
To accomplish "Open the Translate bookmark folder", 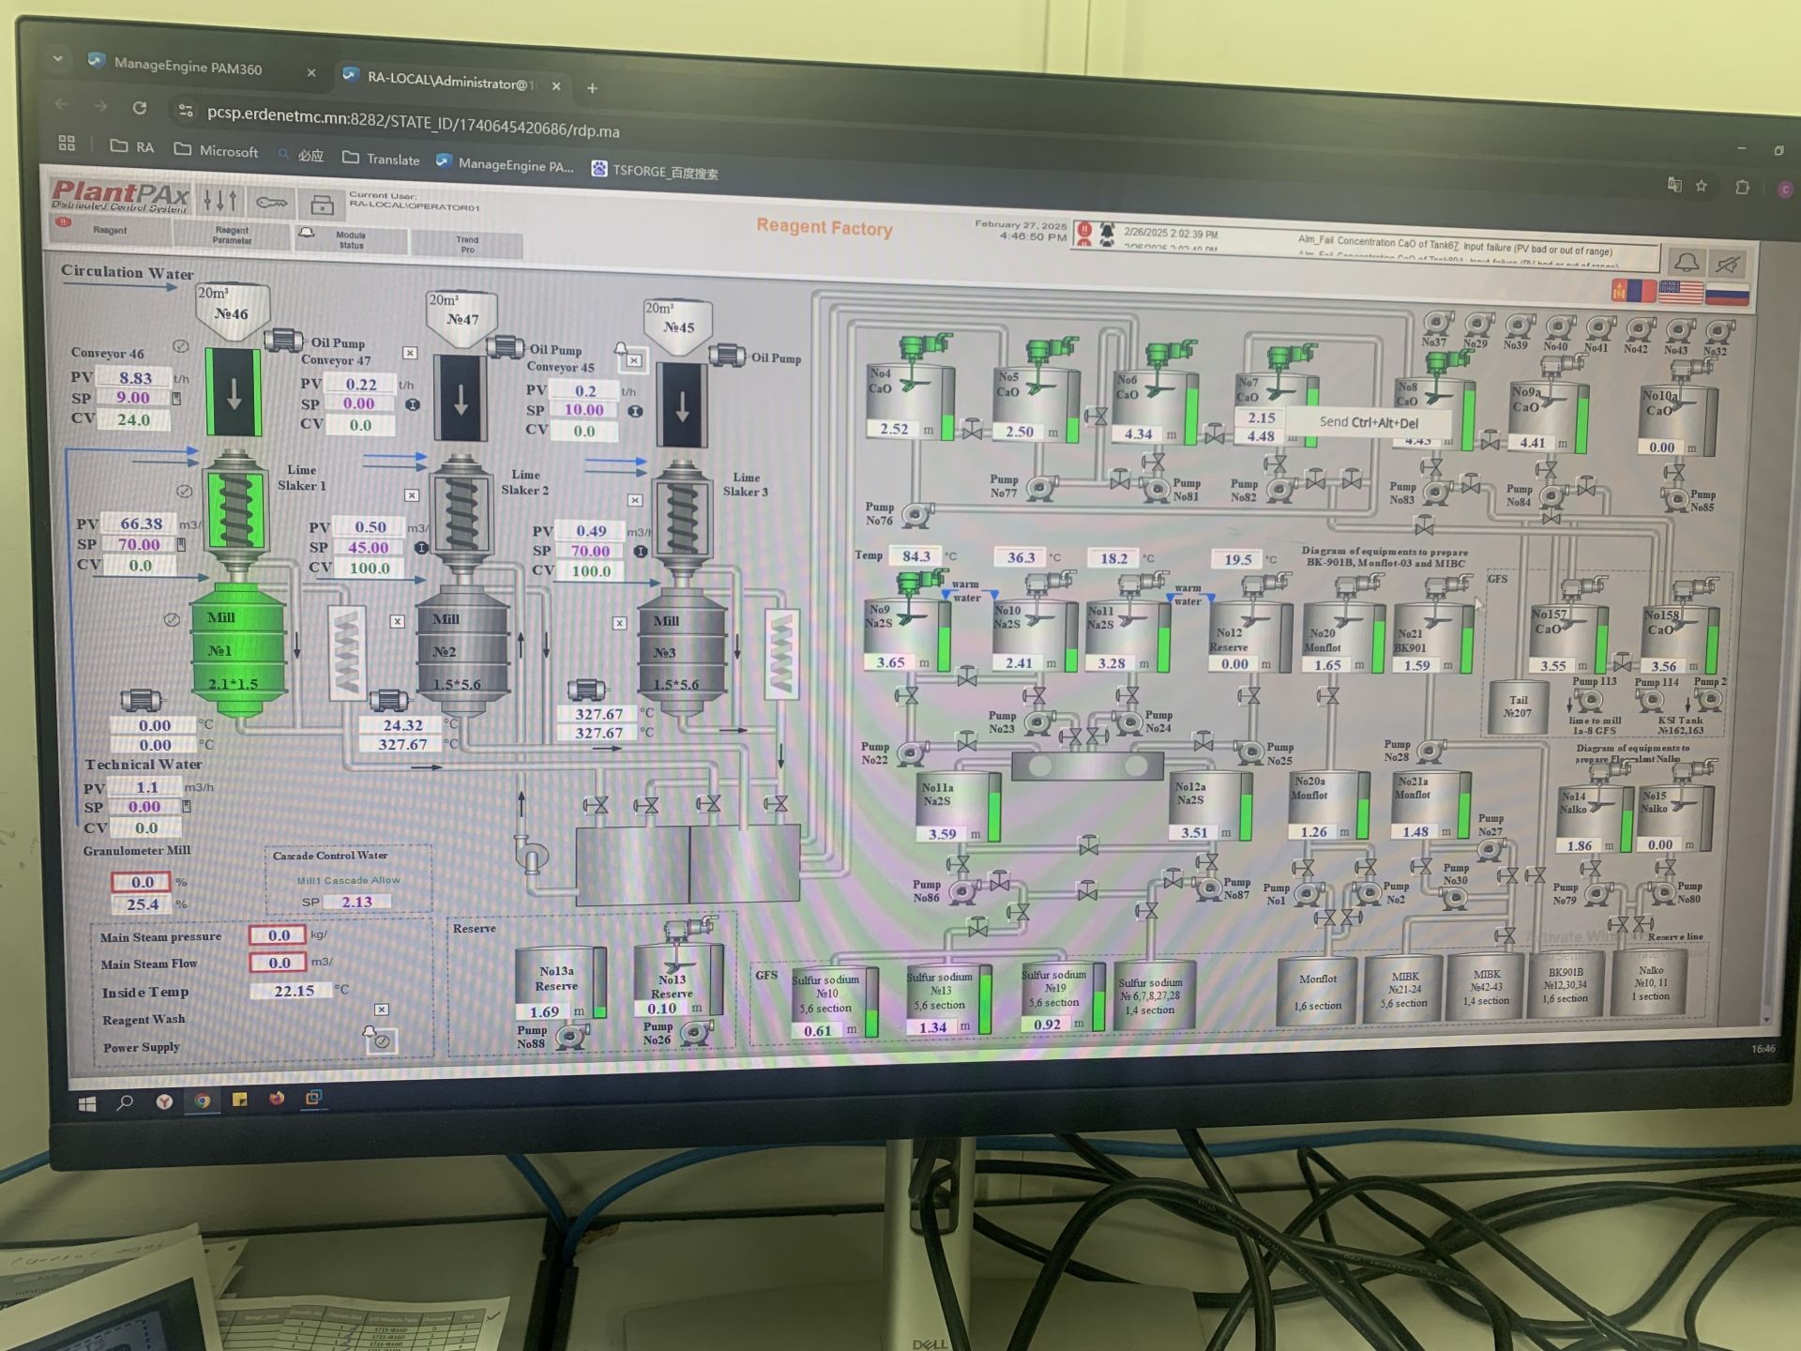I will point(381,159).
